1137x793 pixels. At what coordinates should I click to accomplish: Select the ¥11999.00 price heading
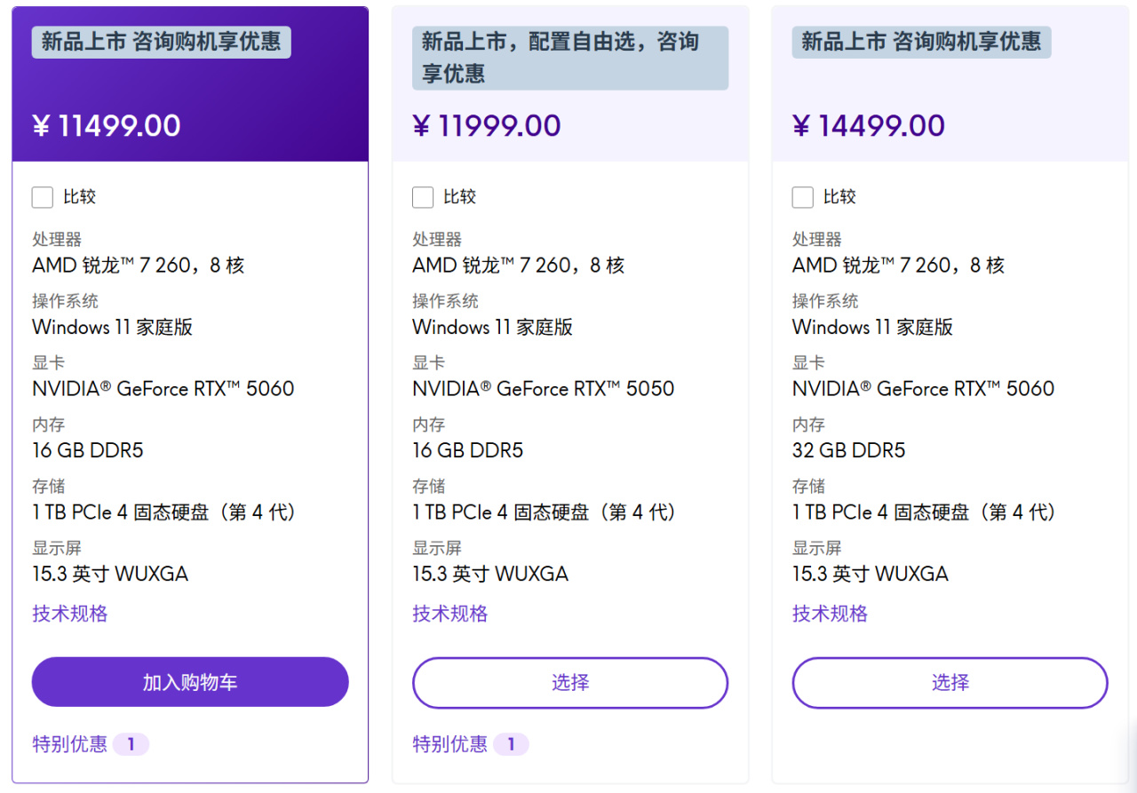pyautogui.click(x=487, y=125)
